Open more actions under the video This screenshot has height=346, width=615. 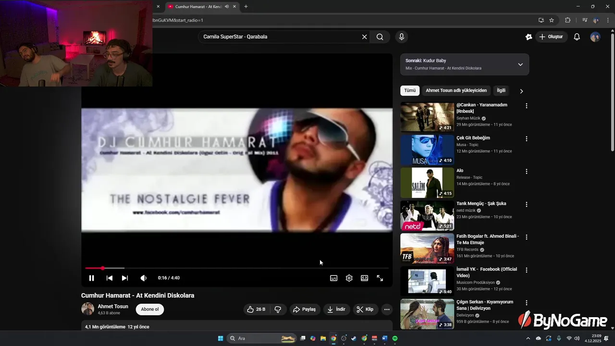click(x=387, y=309)
